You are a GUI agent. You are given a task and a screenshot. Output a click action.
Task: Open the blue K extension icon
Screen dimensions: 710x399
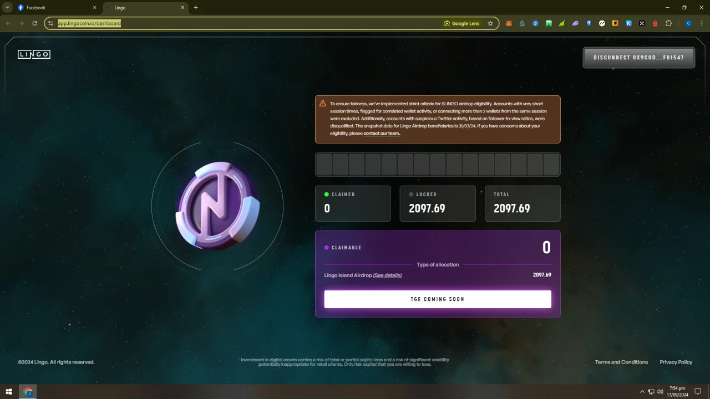coord(628,23)
